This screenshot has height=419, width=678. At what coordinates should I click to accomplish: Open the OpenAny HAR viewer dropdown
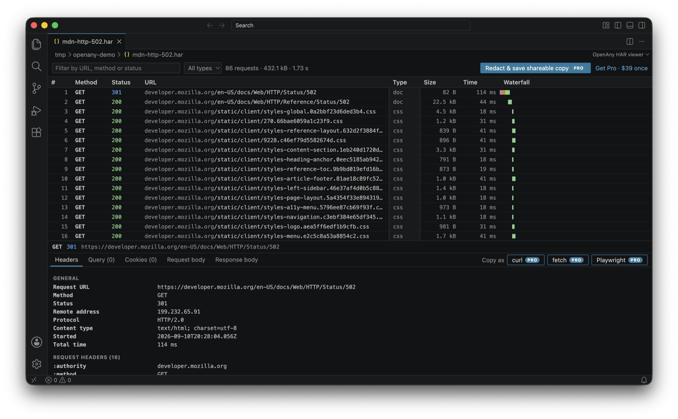621,55
